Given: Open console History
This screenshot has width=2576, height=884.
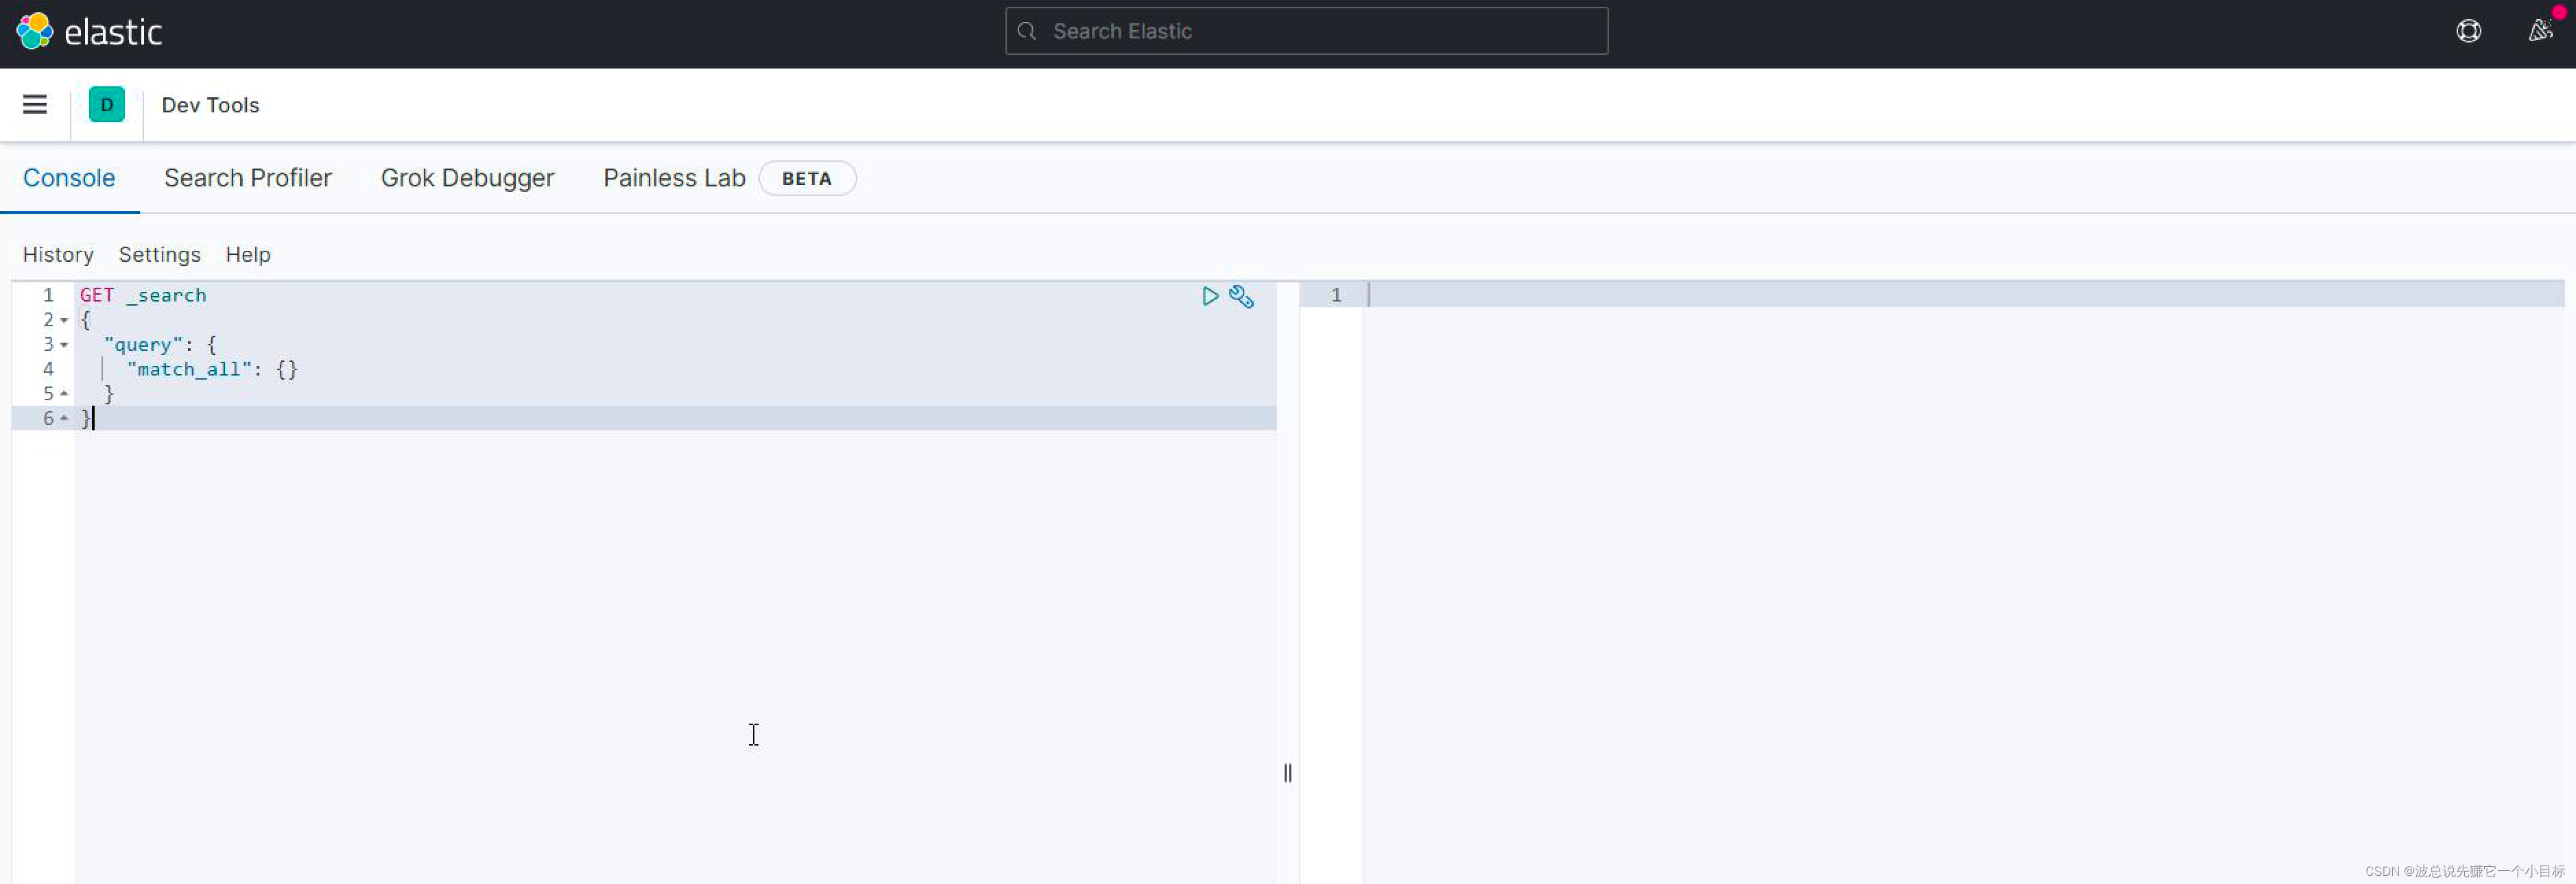Looking at the screenshot, I should click(58, 255).
